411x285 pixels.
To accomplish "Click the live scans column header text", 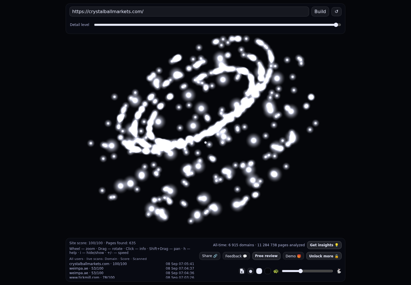I will [x=108, y=259].
